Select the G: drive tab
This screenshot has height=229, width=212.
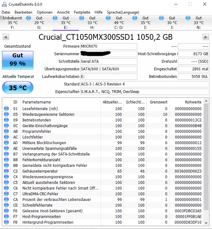tap(39, 23)
